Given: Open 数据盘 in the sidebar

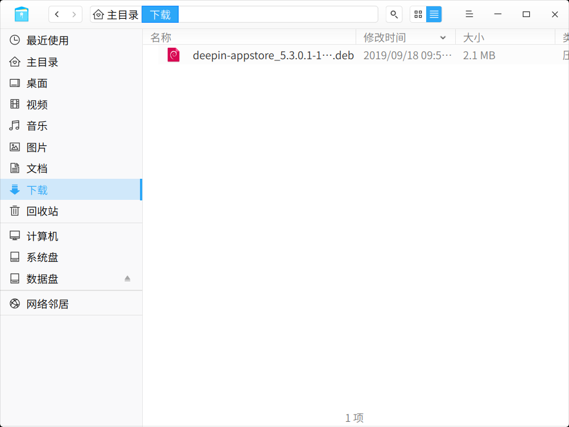Looking at the screenshot, I should (71, 279).
